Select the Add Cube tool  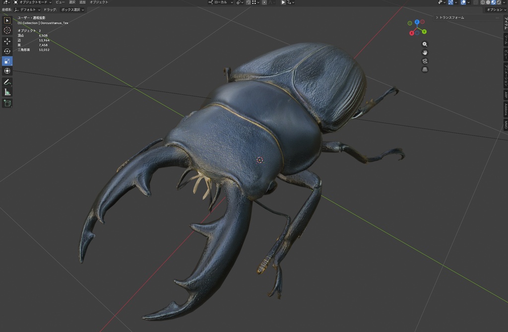(x=7, y=103)
